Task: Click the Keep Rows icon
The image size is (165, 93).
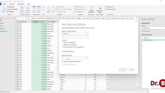Action: coord(34,8)
